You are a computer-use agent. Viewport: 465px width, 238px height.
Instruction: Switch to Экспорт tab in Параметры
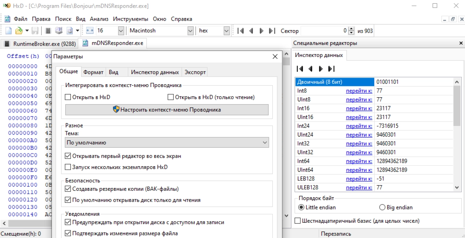click(x=195, y=72)
